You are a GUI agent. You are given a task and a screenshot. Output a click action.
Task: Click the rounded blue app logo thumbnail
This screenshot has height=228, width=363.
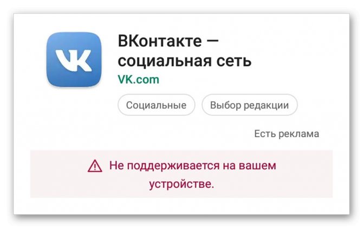[74, 59]
